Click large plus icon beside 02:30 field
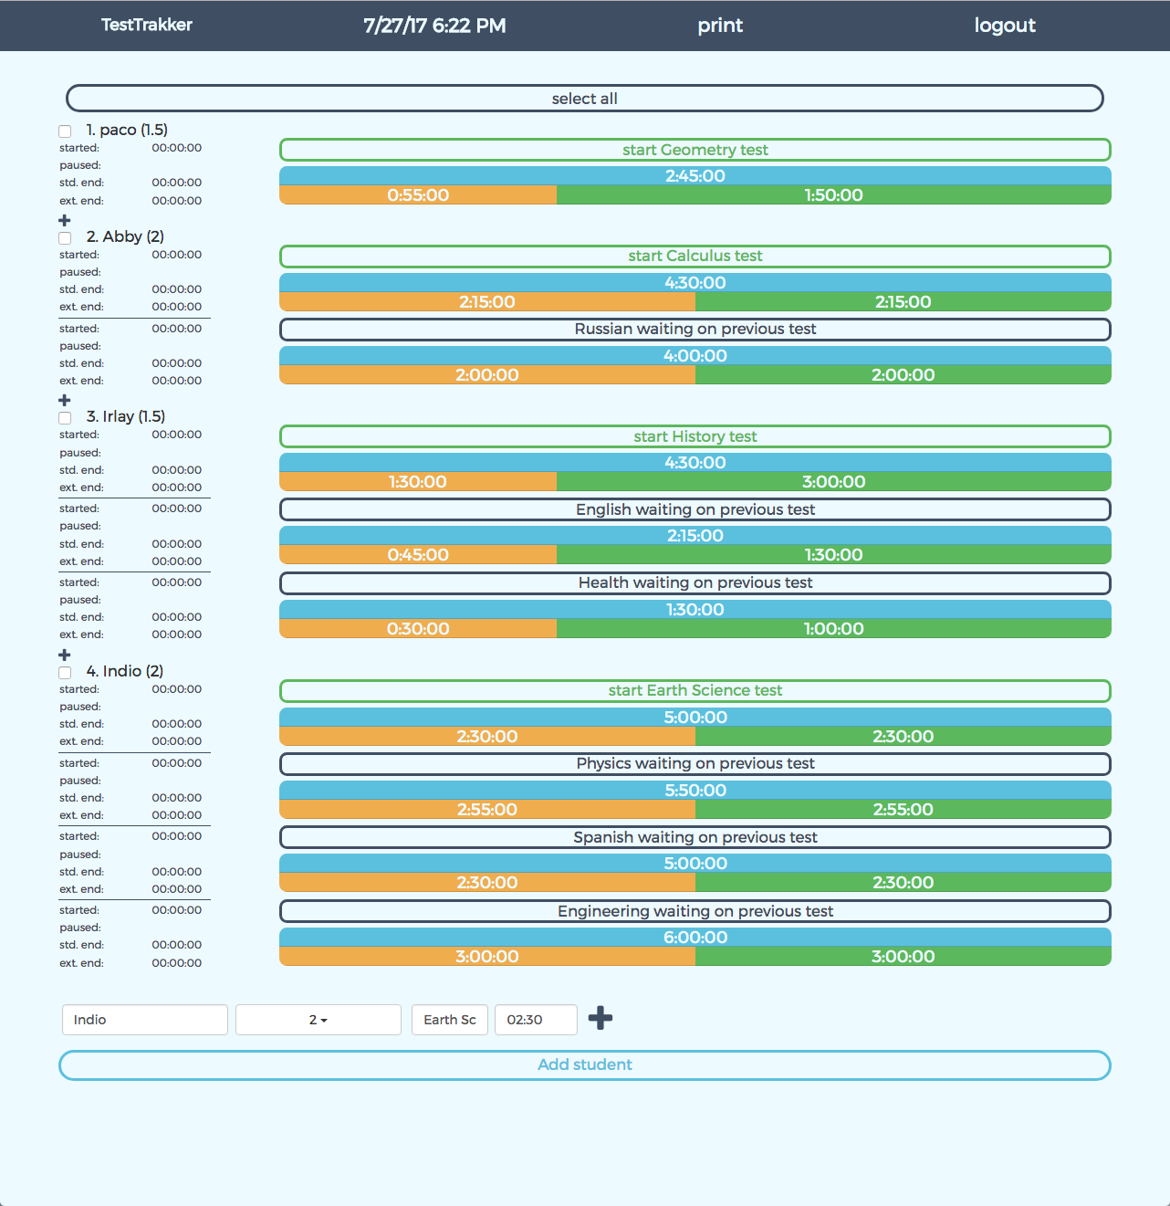This screenshot has height=1206, width=1170. coord(600,1018)
